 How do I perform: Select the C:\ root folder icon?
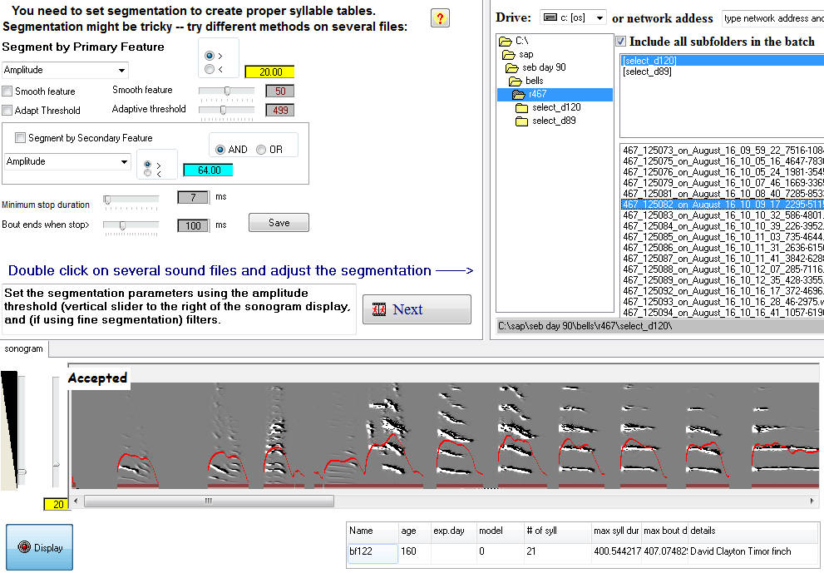point(506,41)
